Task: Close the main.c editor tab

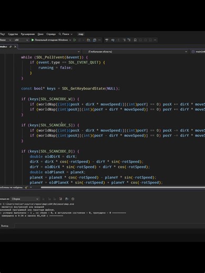Action: (15, 47)
